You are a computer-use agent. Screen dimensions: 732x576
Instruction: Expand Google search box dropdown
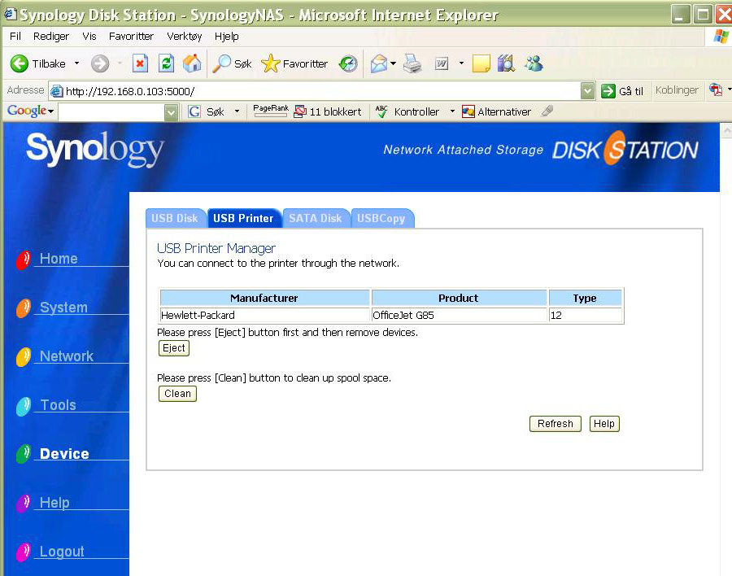[x=172, y=112]
